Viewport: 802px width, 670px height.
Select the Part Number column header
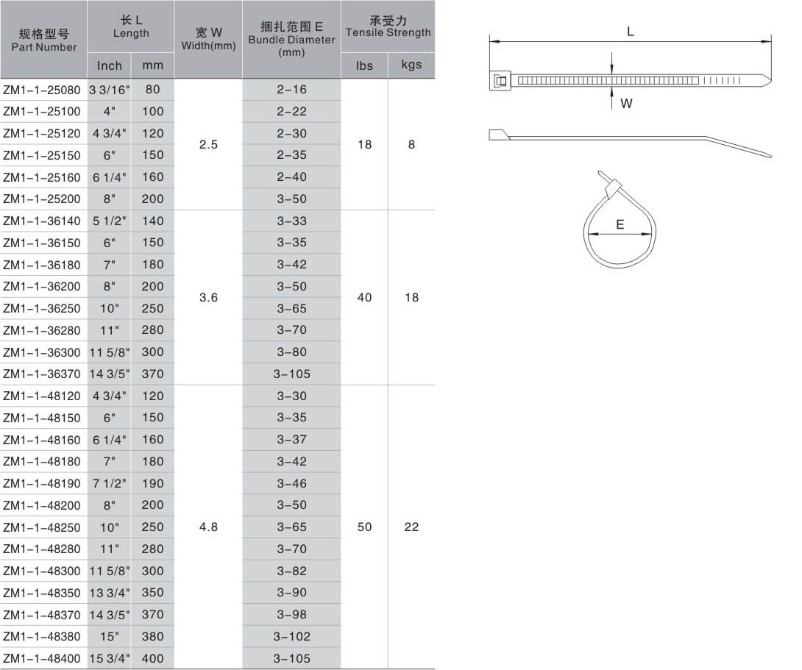(44, 40)
